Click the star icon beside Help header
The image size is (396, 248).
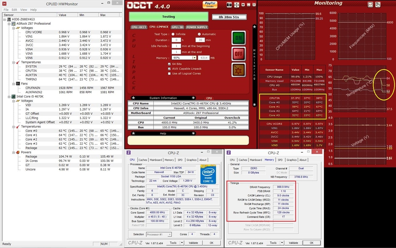pyautogui.click(x=133, y=133)
